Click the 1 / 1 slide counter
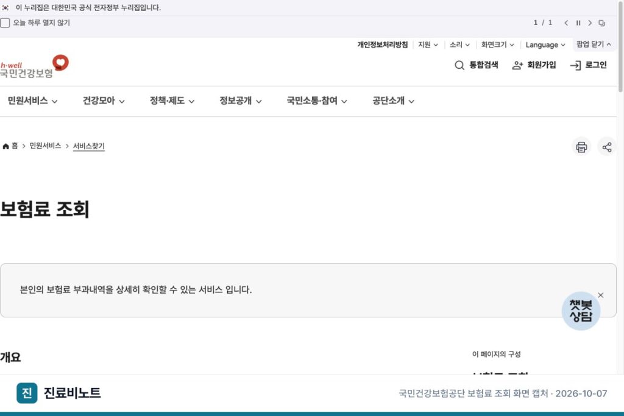The width and height of the screenshot is (624, 416). 543,23
